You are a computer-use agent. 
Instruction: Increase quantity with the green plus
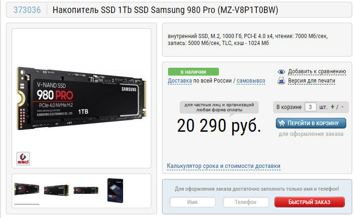pyautogui.click(x=332, y=107)
